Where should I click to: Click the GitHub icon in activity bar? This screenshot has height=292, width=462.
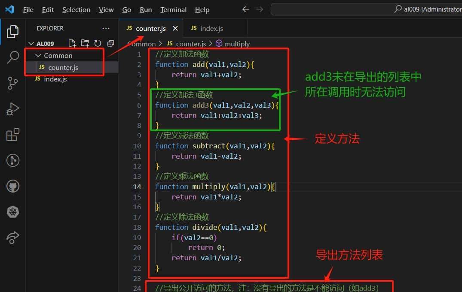(x=13, y=186)
